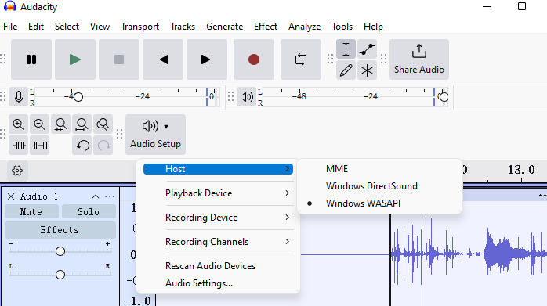Select the Selection (I-beam) tool
Image resolution: width=547 pixels, height=306 pixels.
[x=346, y=49]
